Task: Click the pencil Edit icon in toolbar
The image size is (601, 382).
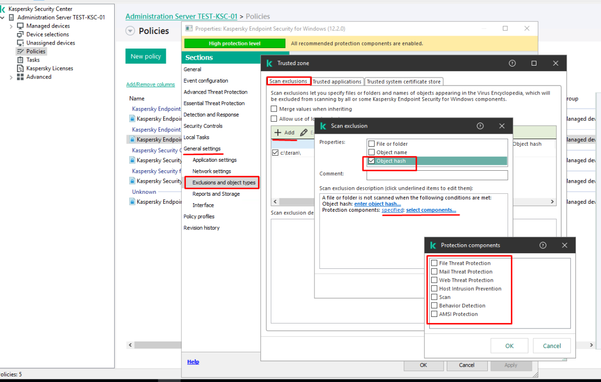Action: (x=304, y=133)
